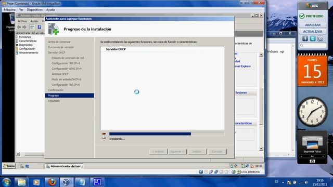The width and height of the screenshot is (333, 187).
Task: Select Servidor DHCP wizard step in sidebar
Action: pos(57,52)
